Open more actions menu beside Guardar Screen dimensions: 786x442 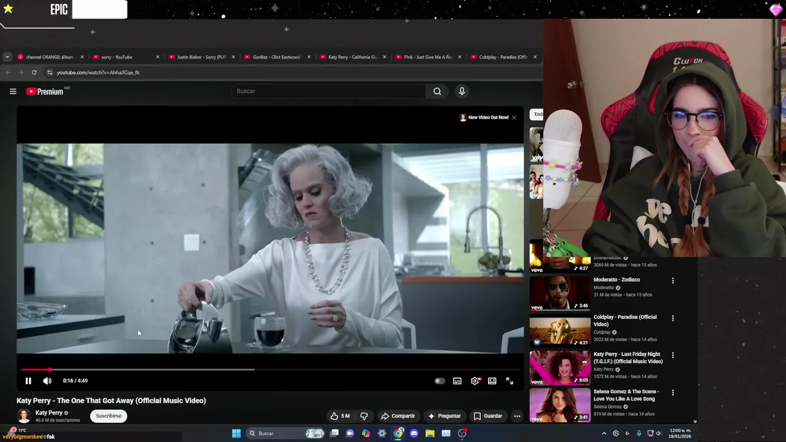point(517,416)
